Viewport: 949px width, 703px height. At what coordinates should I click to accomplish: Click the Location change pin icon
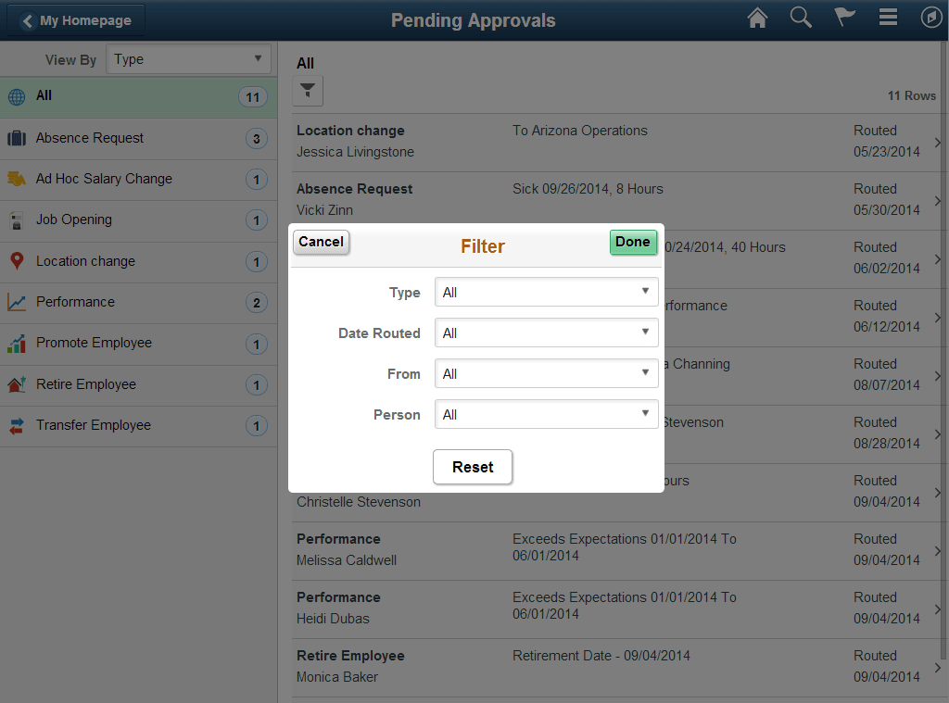click(x=16, y=261)
